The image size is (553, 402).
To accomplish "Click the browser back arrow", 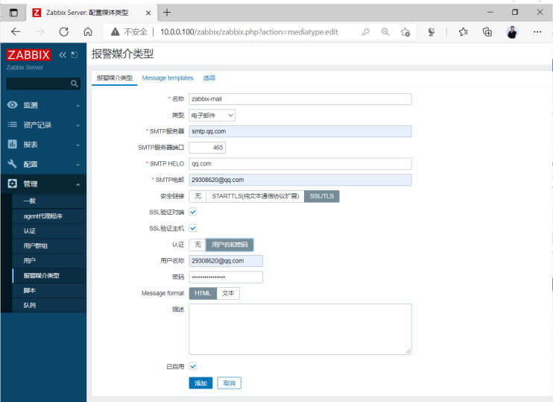I will [x=16, y=32].
